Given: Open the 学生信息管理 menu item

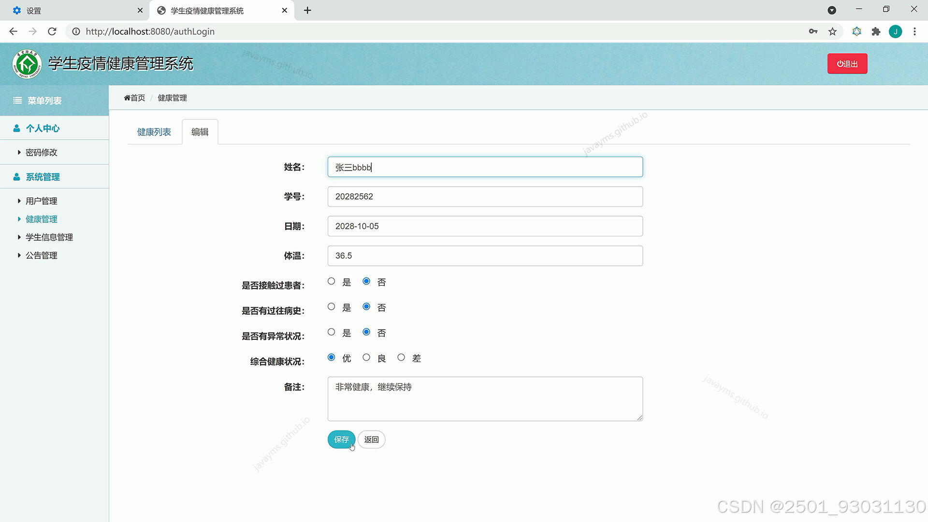Looking at the screenshot, I should 49,237.
